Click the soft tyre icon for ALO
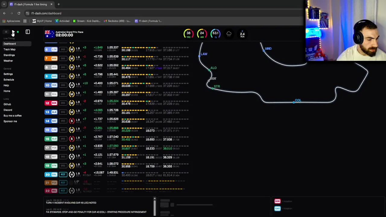Image resolution: width=386 pixels, height=217 pixels. [x=71, y=139]
